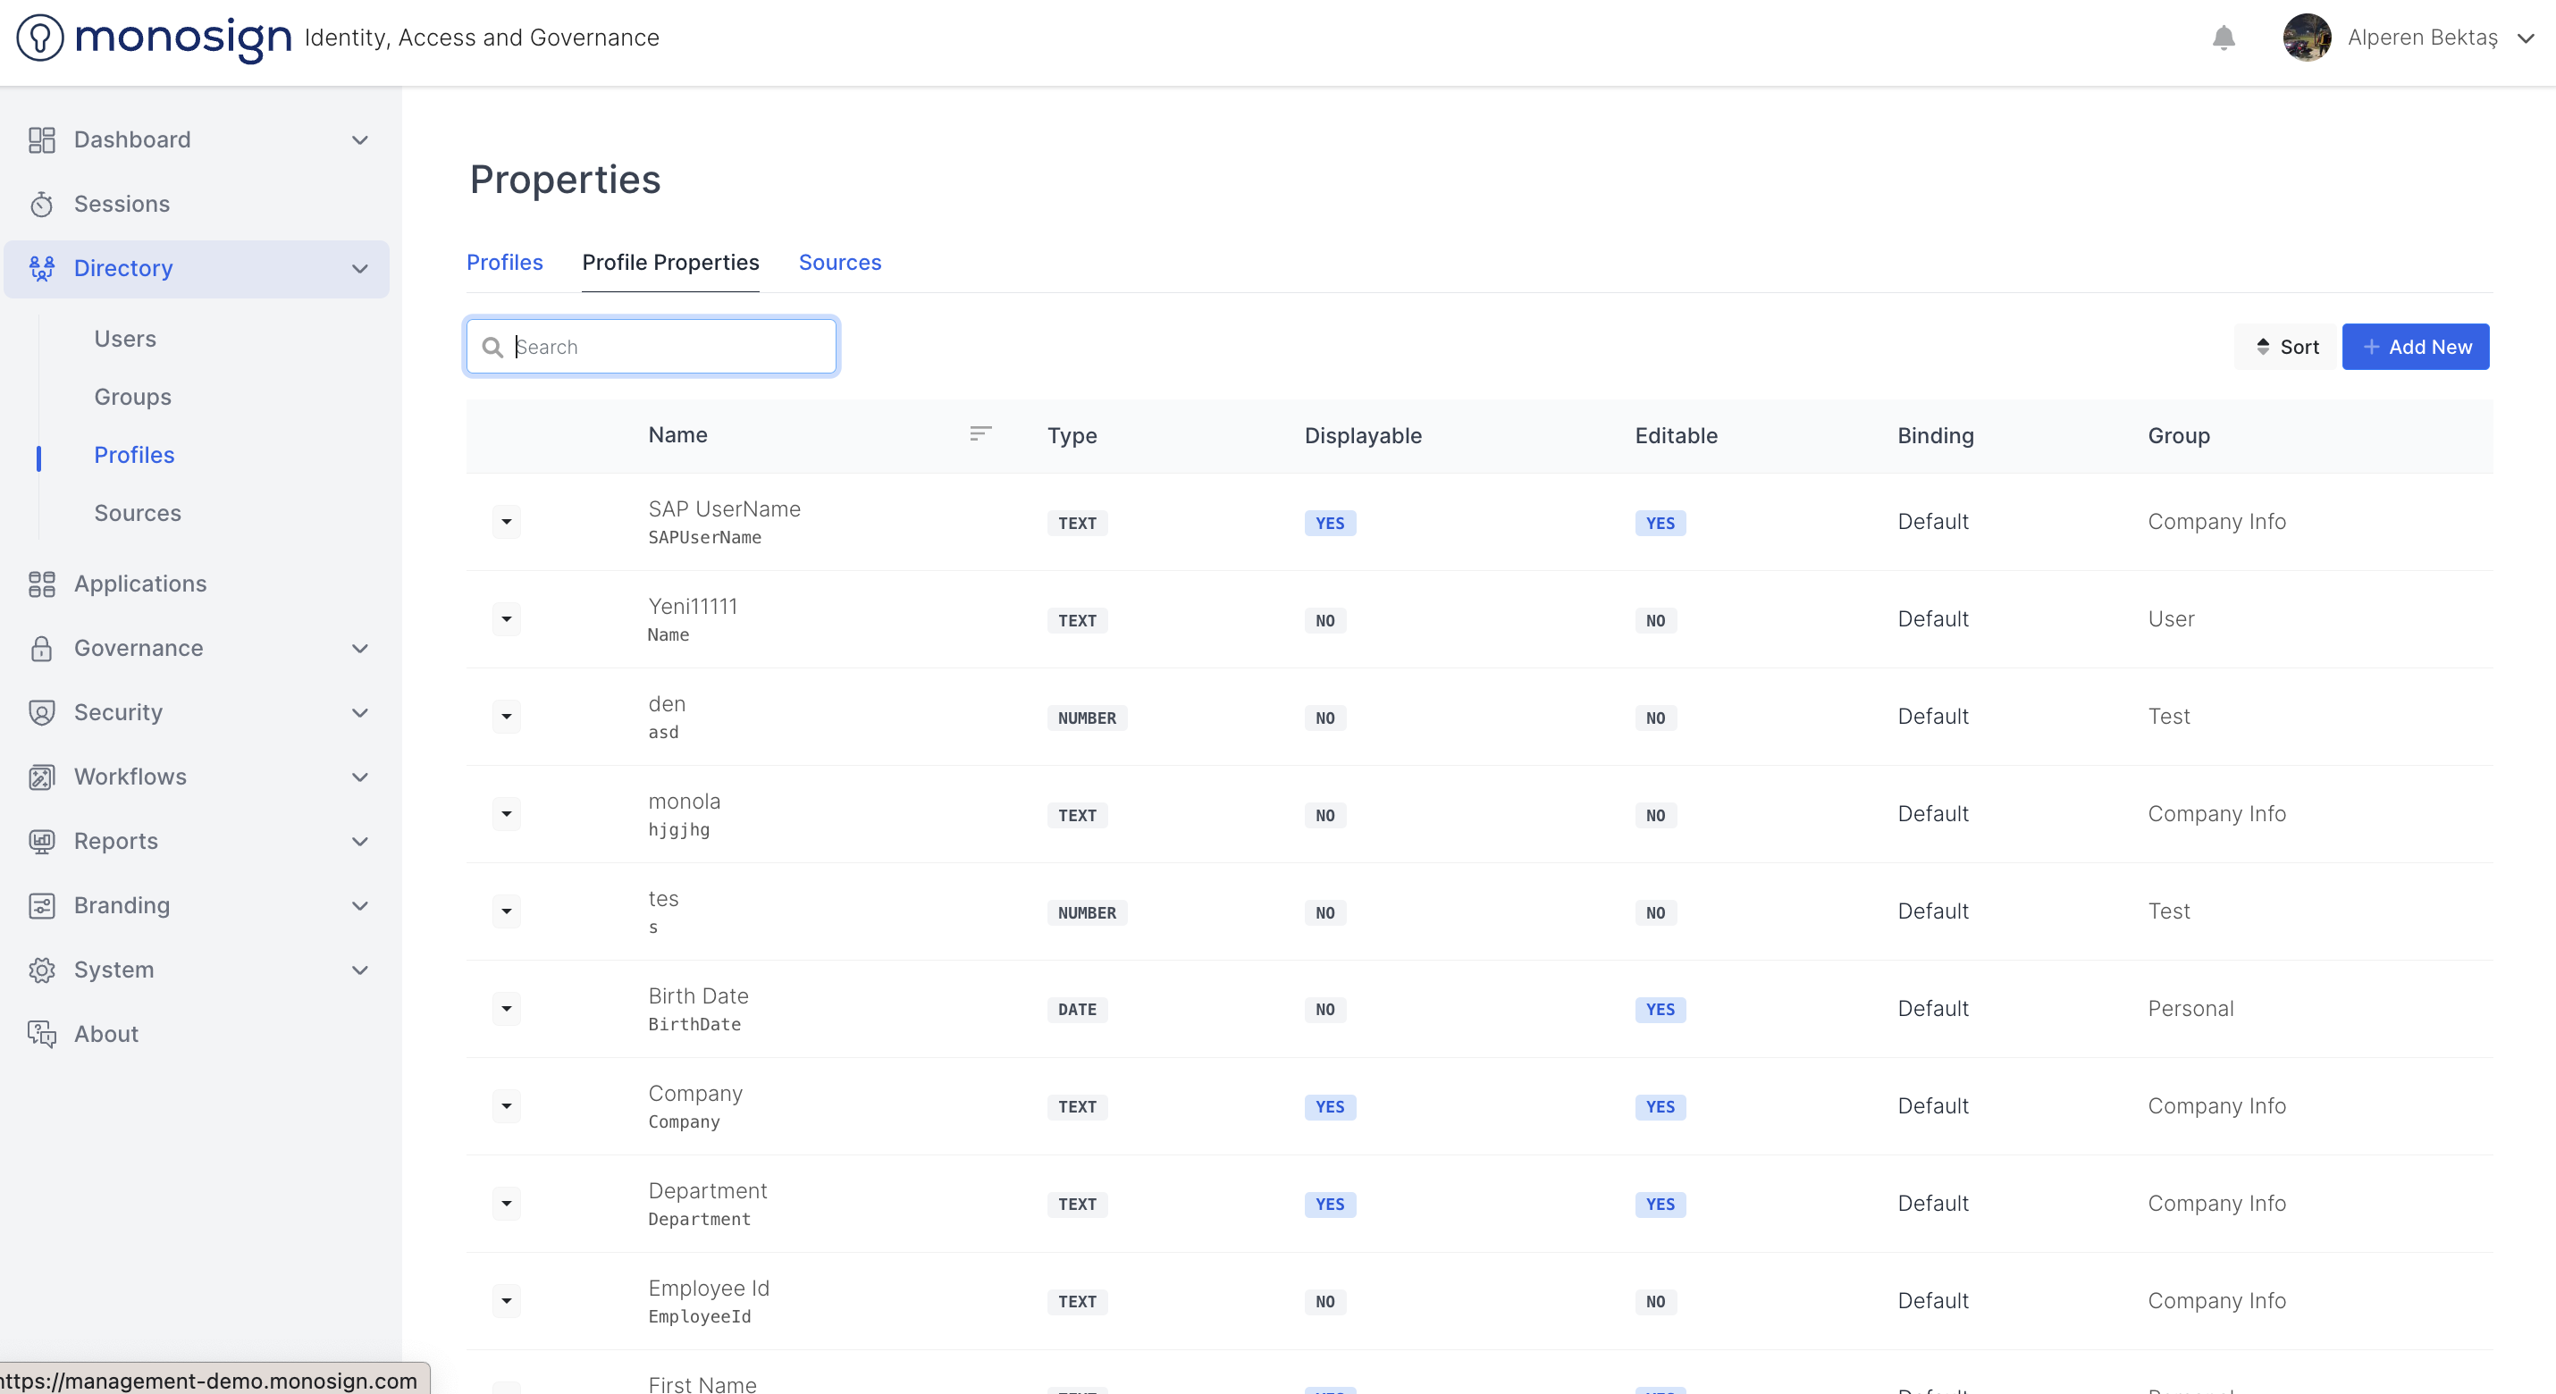Click the Sessions stopwatch icon
This screenshot has width=2556, height=1394.
(x=41, y=205)
